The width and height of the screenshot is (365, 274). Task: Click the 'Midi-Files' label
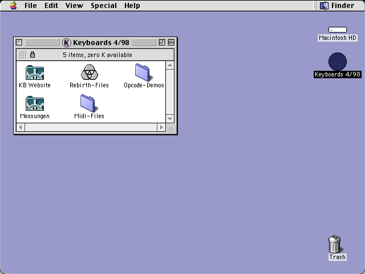coord(89,116)
